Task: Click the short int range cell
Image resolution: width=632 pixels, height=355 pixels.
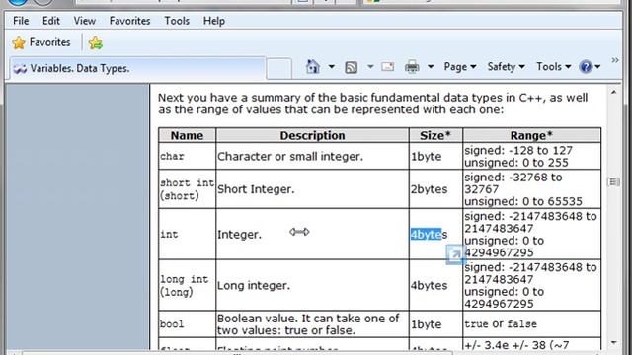Action: (531, 189)
